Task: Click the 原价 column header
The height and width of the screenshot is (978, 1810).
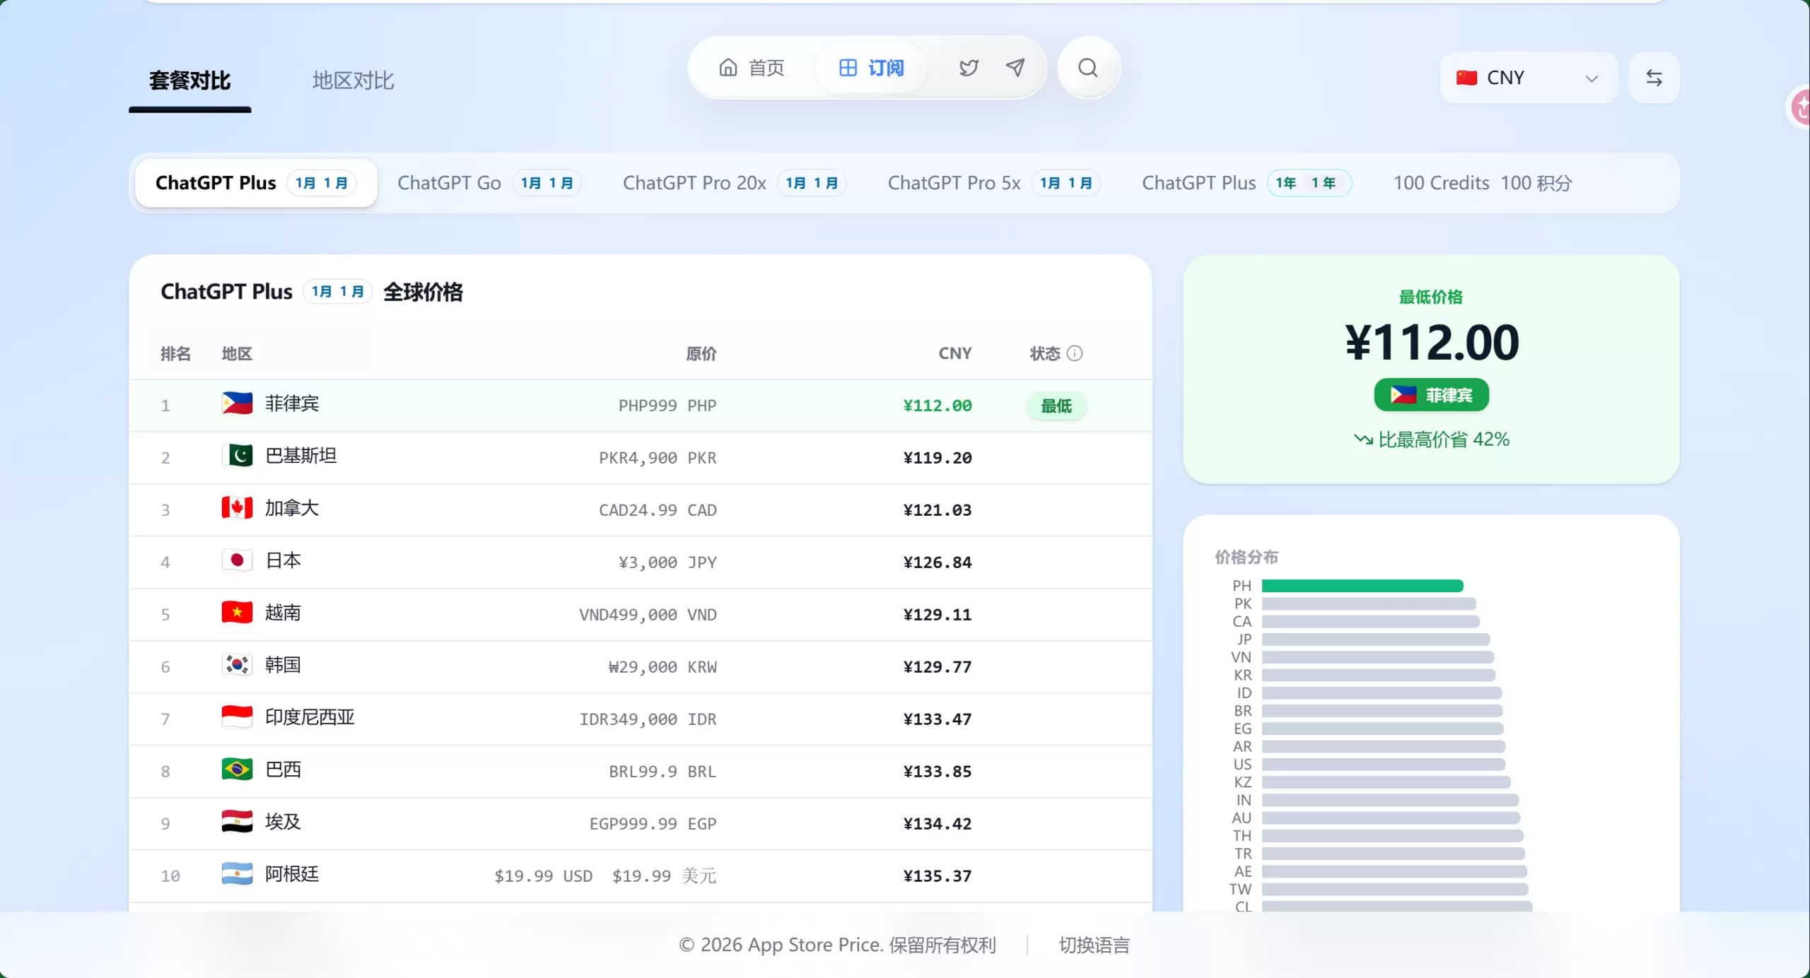Action: (701, 353)
